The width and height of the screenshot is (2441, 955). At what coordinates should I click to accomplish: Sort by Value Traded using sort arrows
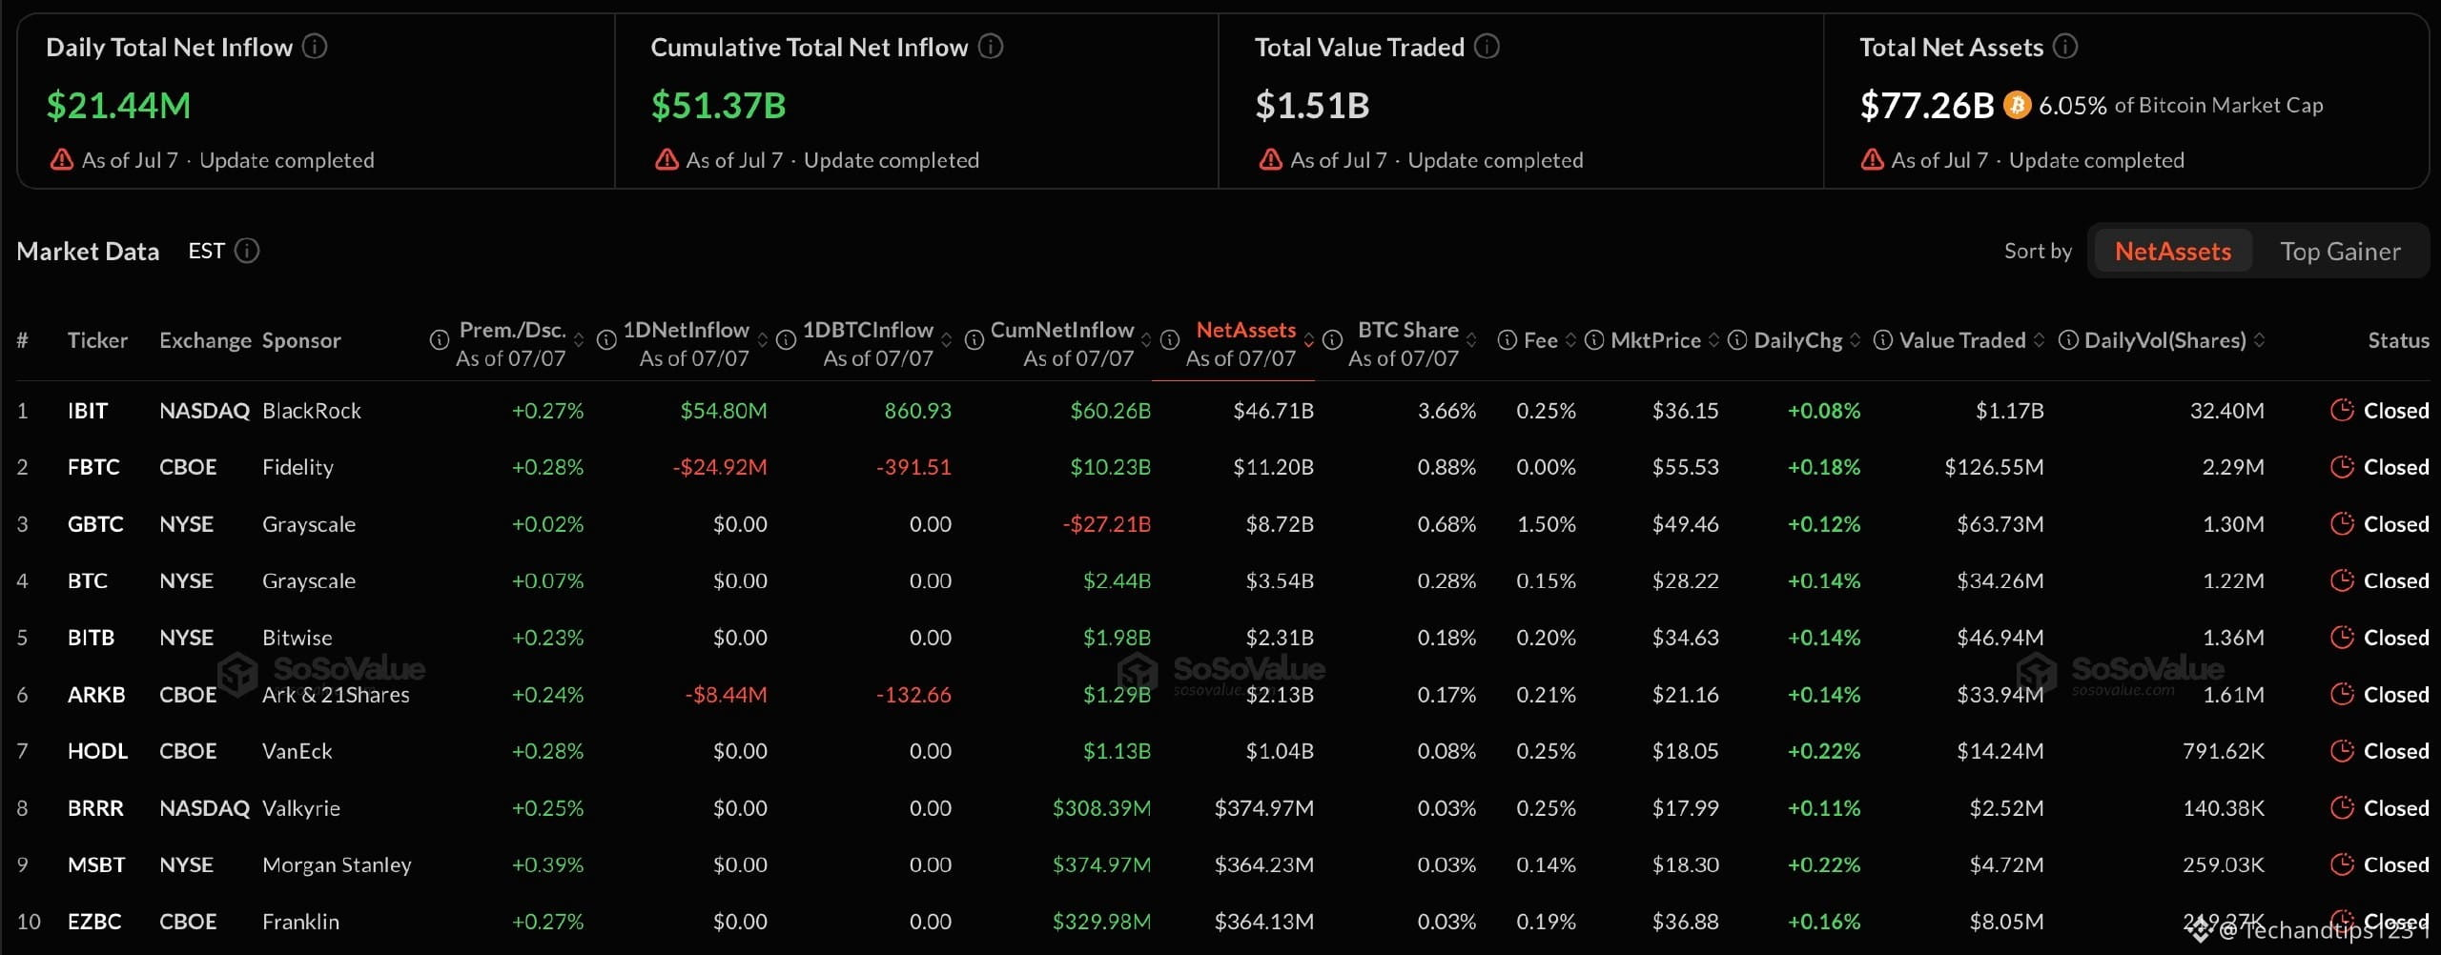[x=2039, y=340]
